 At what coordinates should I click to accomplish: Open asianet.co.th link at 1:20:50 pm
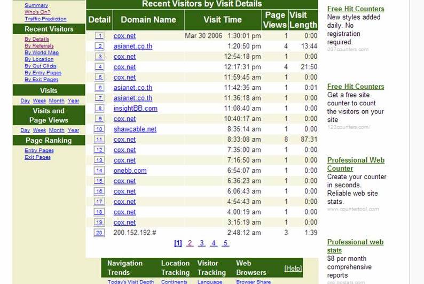click(x=133, y=47)
